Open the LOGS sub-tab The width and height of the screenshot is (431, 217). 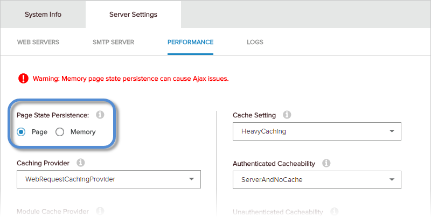tap(255, 42)
